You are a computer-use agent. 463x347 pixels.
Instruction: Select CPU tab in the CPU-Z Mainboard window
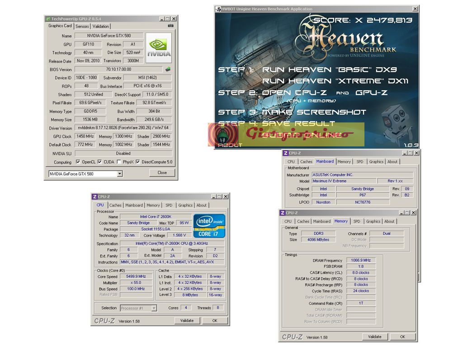tap(291, 162)
